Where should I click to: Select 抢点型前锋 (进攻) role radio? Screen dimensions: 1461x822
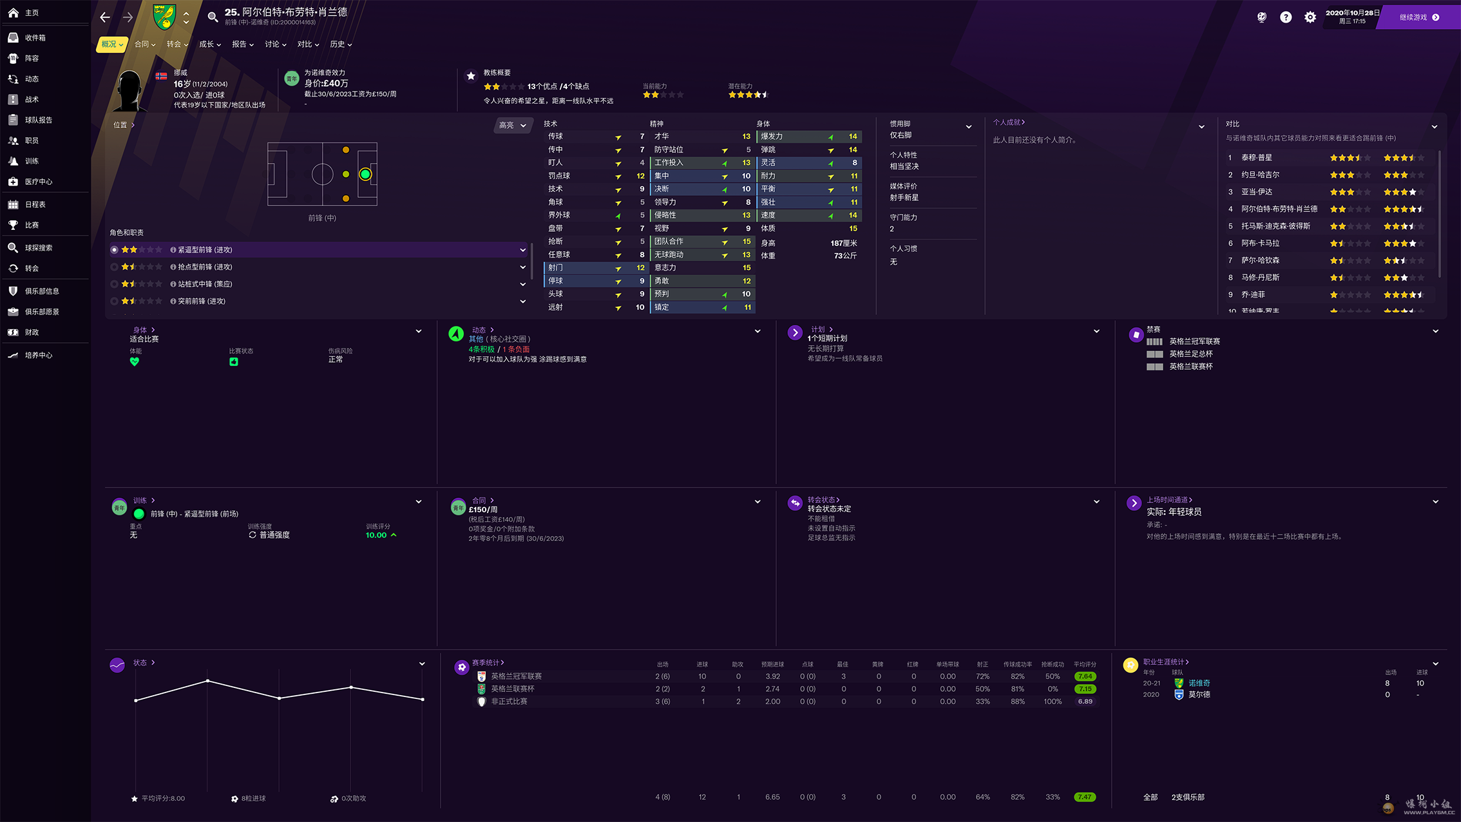(114, 267)
